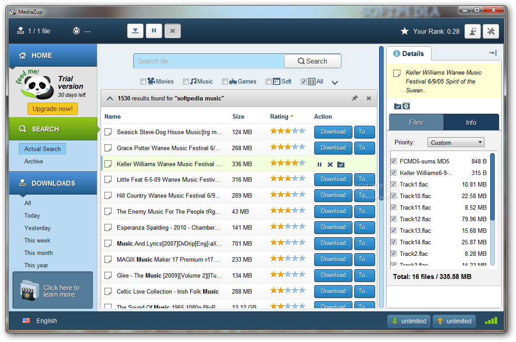Viewport: 516px width, 342px height.
Task: Click the folder icon in Details panel
Action: [397, 106]
